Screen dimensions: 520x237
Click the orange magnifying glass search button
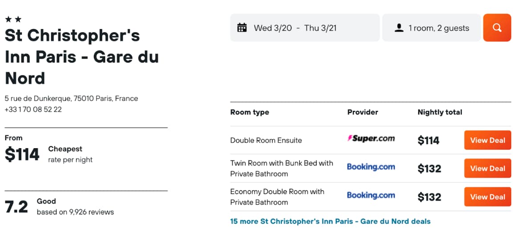pos(497,28)
